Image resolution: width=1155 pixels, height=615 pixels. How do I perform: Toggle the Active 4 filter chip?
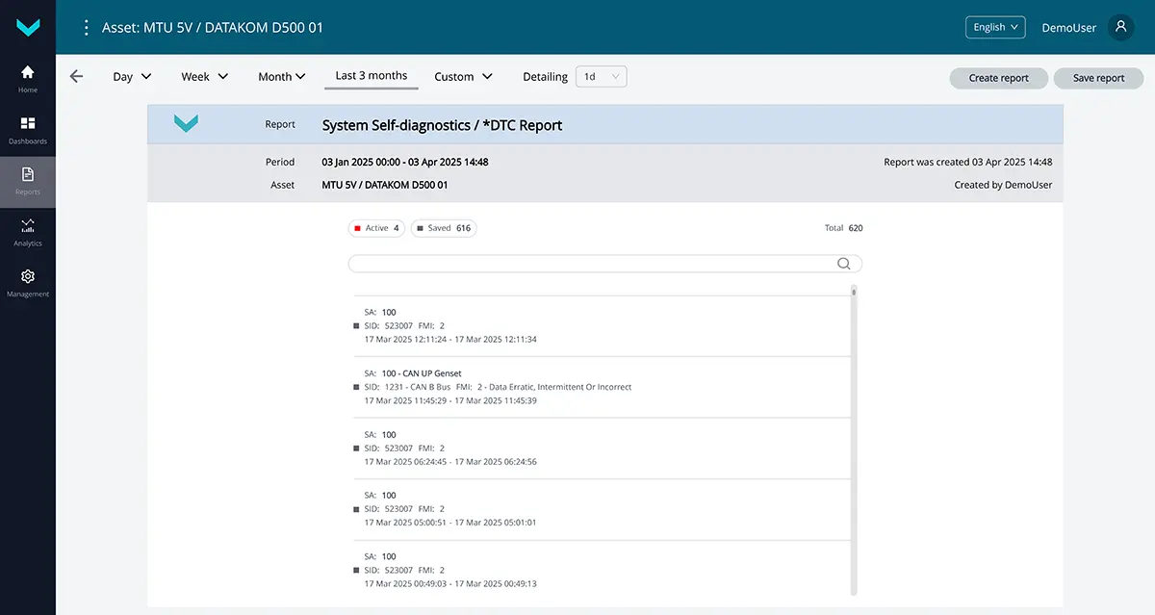376,228
